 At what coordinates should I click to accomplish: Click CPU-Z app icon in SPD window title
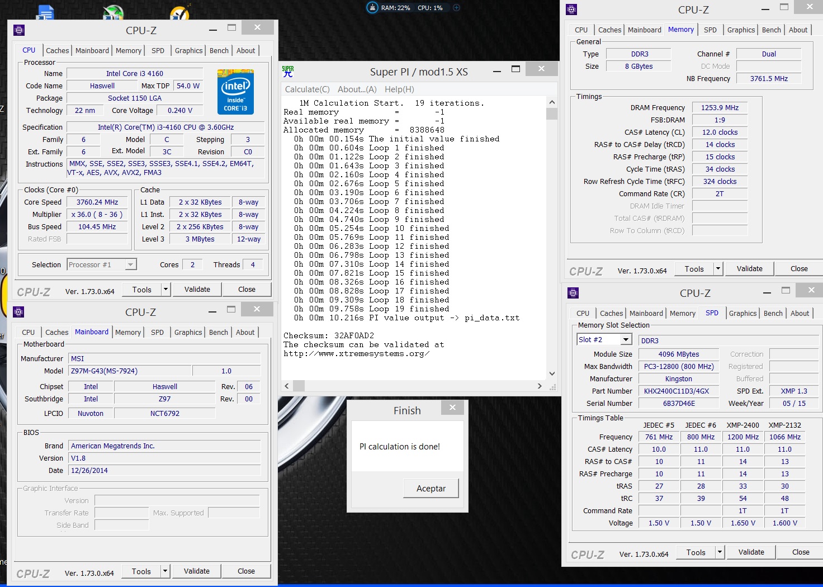coord(573,293)
